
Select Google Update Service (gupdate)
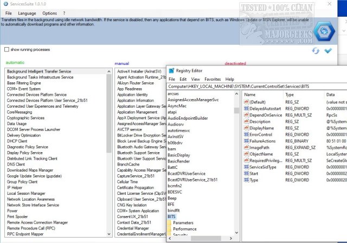[34, 176]
